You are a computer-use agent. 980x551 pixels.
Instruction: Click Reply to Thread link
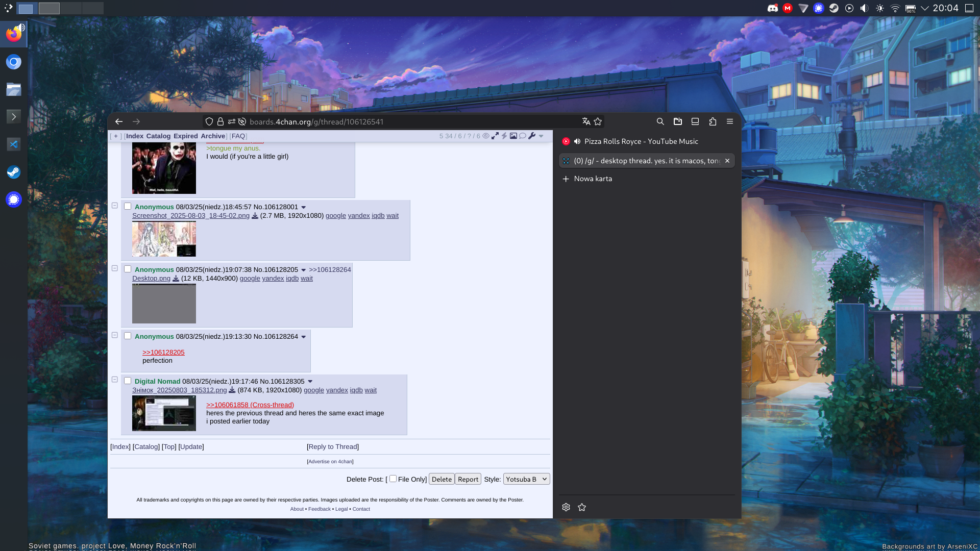pos(333,447)
